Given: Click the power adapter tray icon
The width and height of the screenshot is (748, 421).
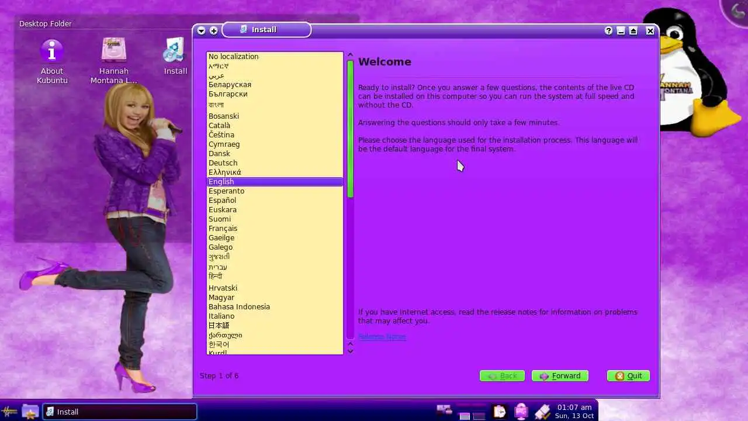Looking at the screenshot, I should coord(542,412).
